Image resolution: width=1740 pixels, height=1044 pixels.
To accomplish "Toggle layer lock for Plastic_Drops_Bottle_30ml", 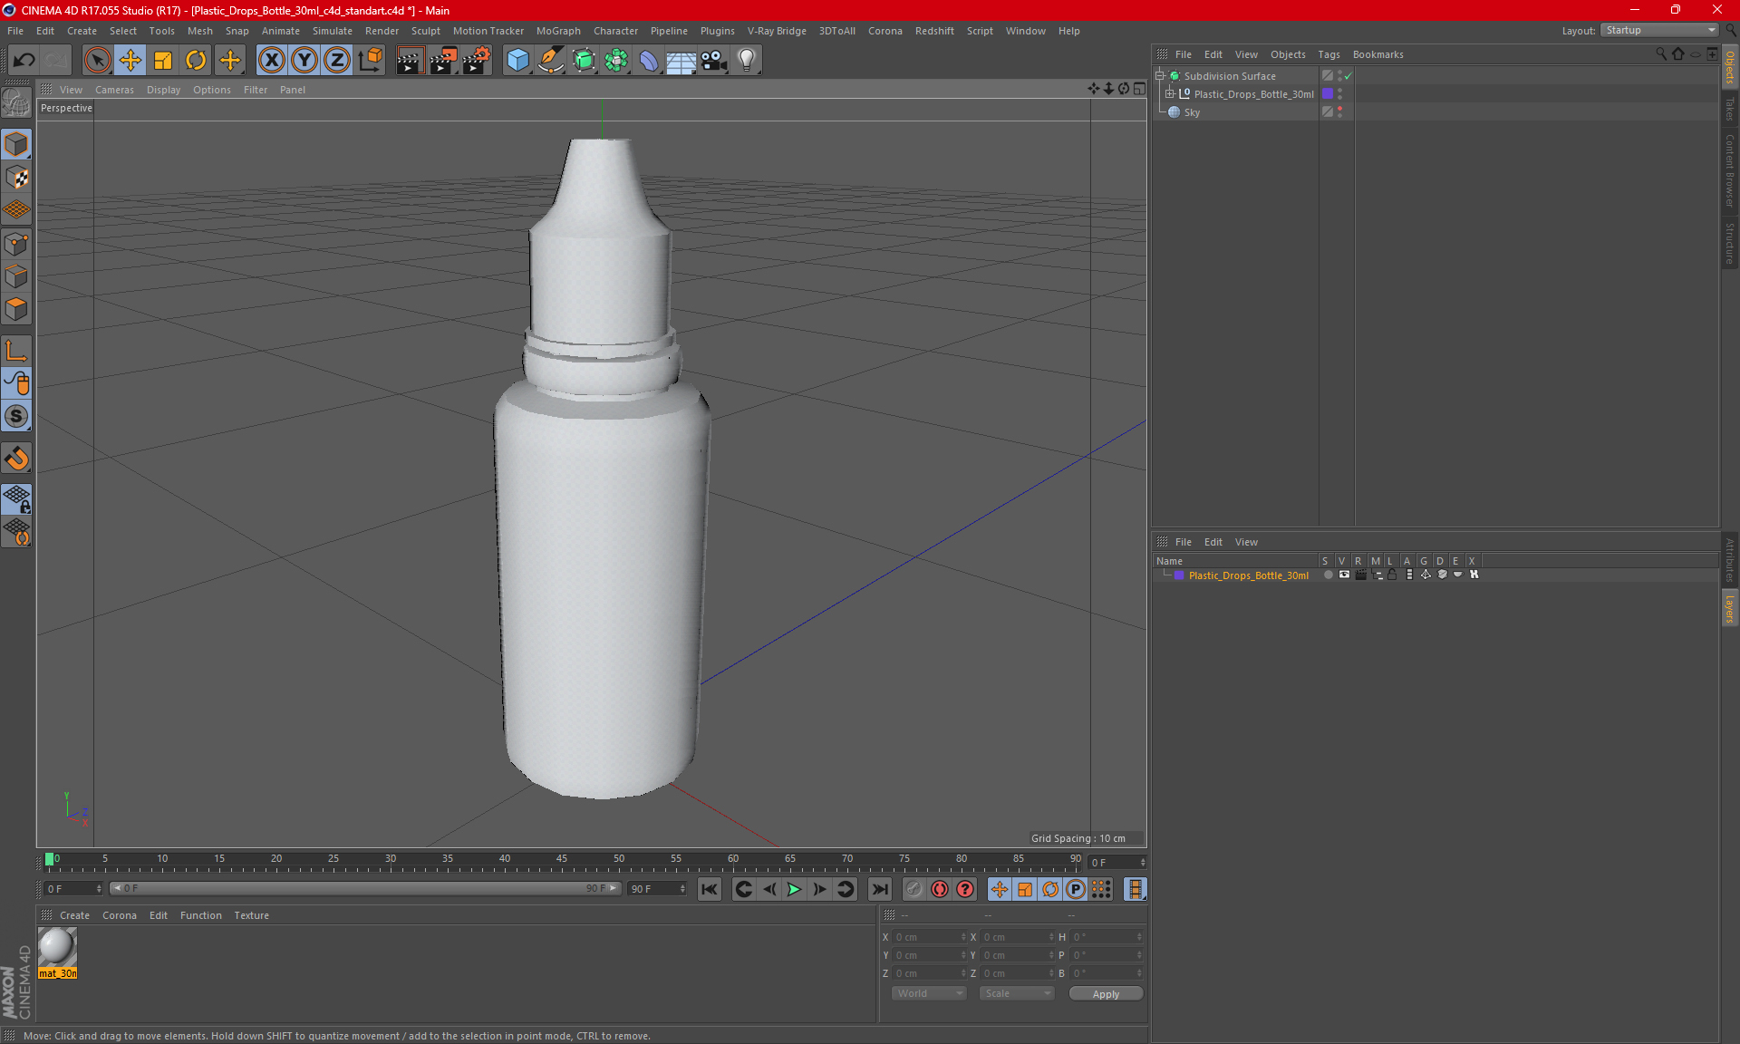I will tap(1392, 575).
